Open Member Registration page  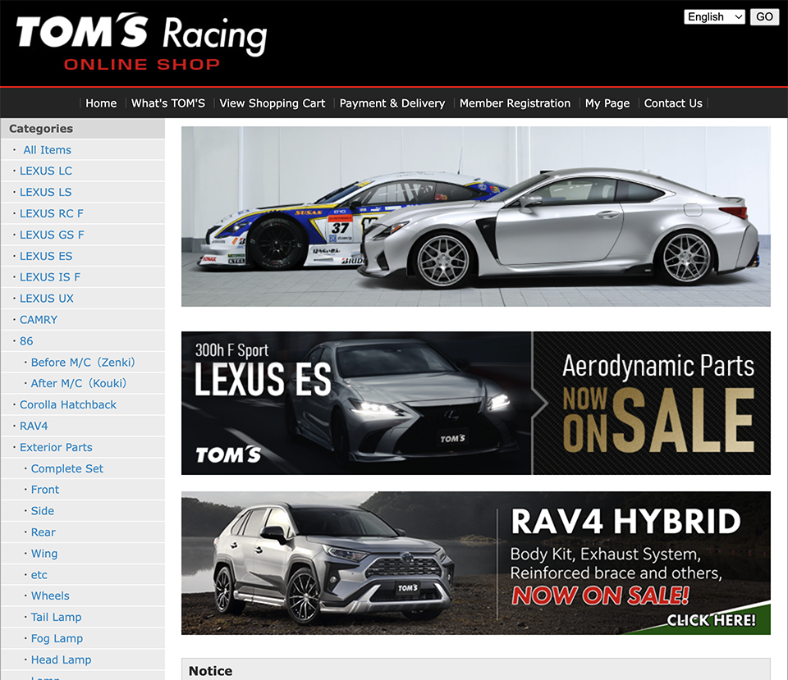[515, 103]
